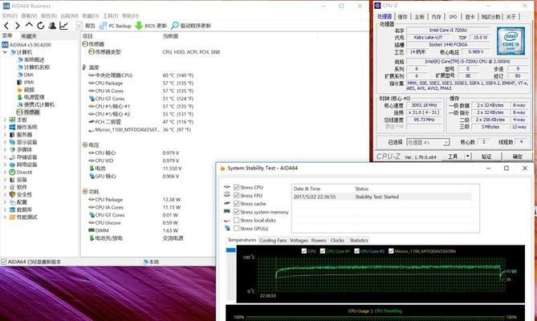Expand the 存储设备 tree node
The image size is (537, 321).
[x=5, y=157]
